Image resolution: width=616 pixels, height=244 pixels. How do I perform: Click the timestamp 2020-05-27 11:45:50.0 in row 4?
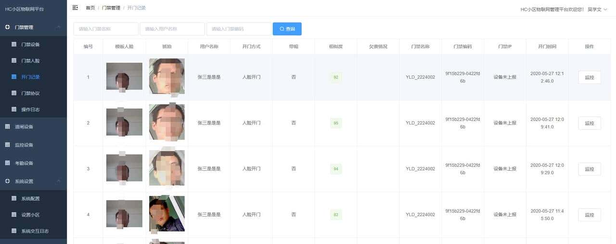[547, 215]
